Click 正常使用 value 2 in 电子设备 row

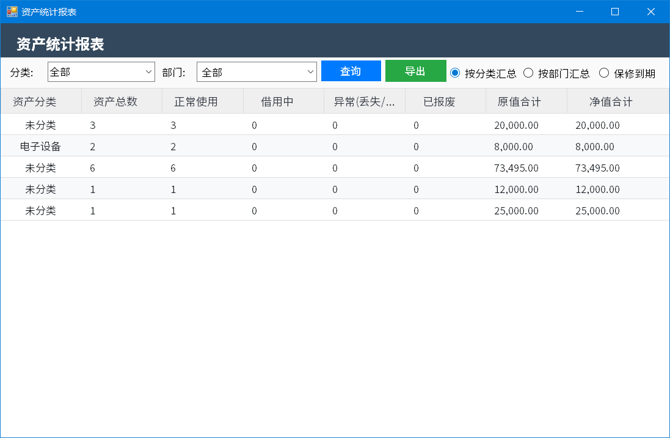(173, 147)
